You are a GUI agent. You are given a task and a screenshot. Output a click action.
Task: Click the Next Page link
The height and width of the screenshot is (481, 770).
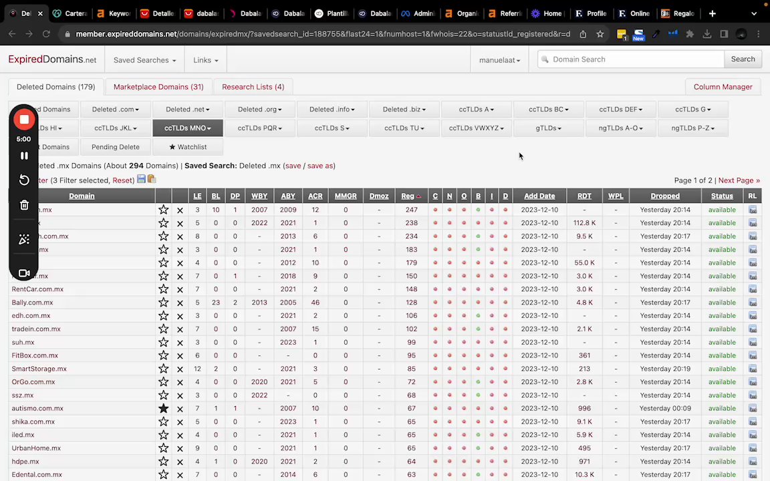pos(739,180)
